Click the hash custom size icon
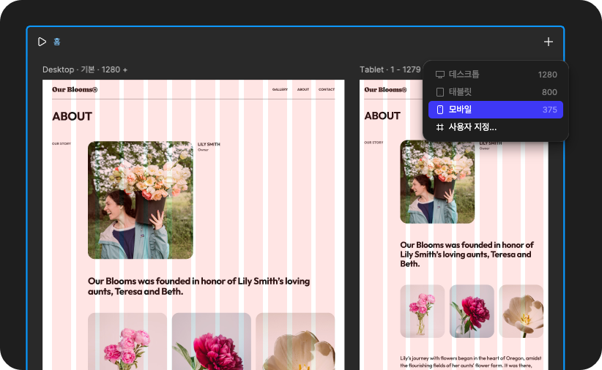 440,127
